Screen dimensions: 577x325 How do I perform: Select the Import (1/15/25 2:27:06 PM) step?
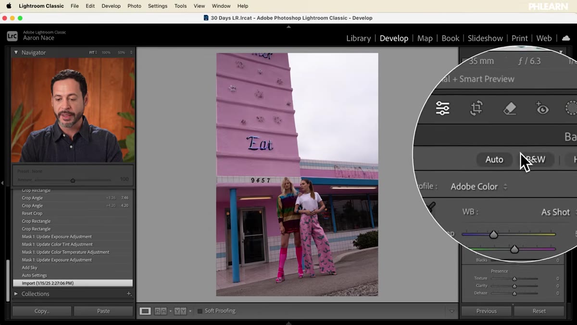[73, 283]
